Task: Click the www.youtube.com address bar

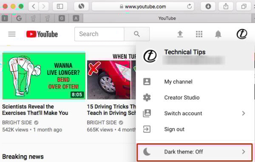Action: (143, 6)
